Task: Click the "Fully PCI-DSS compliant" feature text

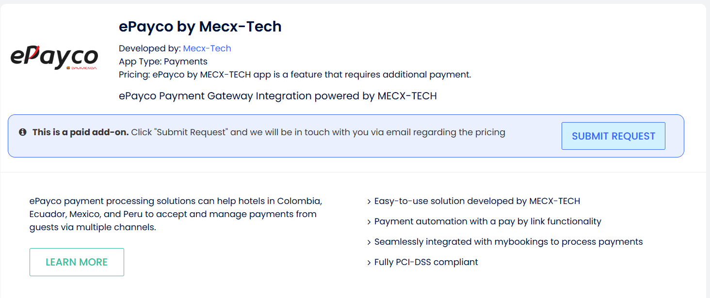Action: [426, 262]
